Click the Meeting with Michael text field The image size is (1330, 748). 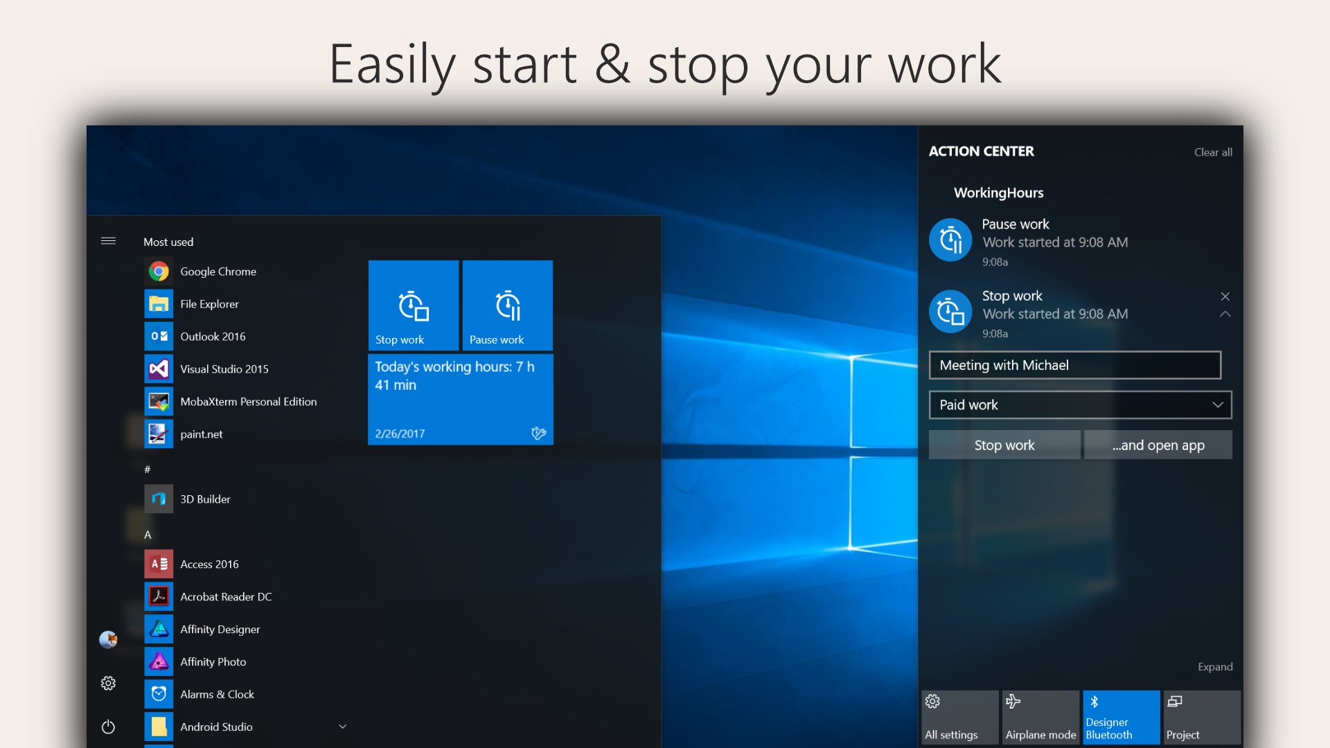click(1074, 365)
